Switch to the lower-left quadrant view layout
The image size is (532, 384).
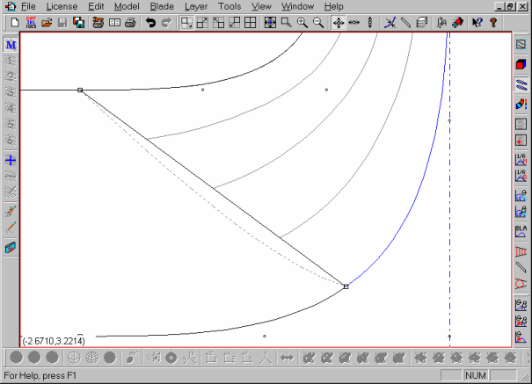coord(234,23)
